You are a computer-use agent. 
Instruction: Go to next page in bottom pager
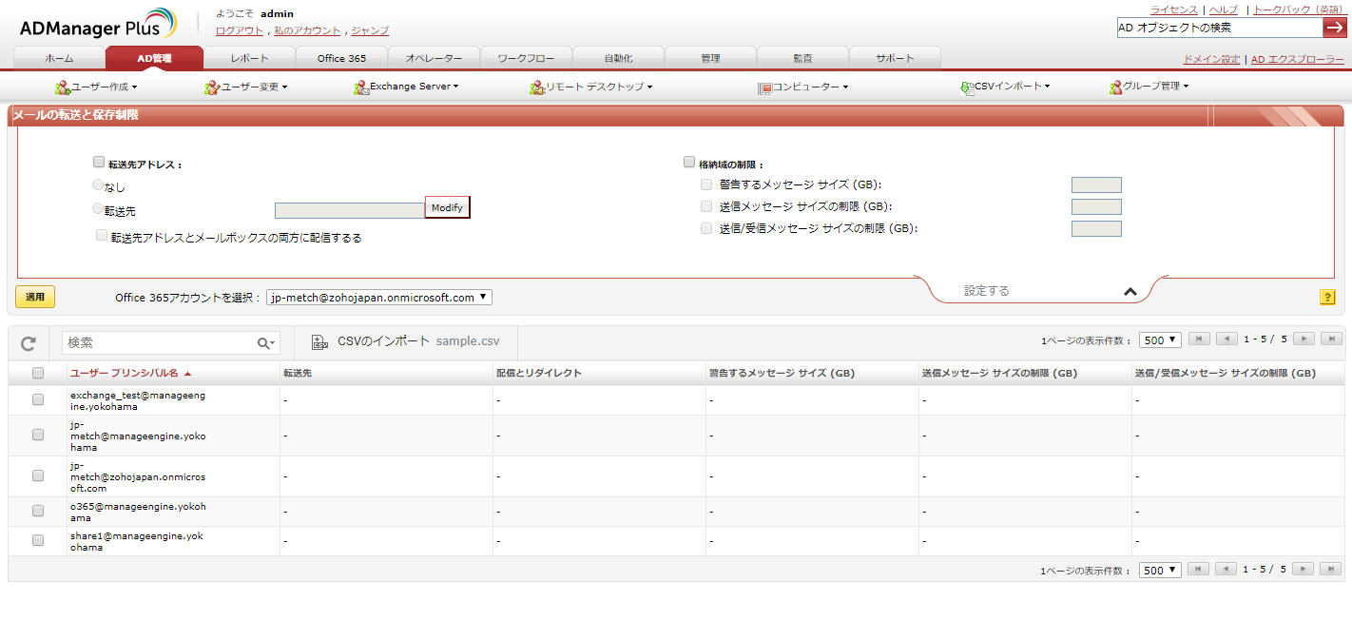coord(1304,570)
